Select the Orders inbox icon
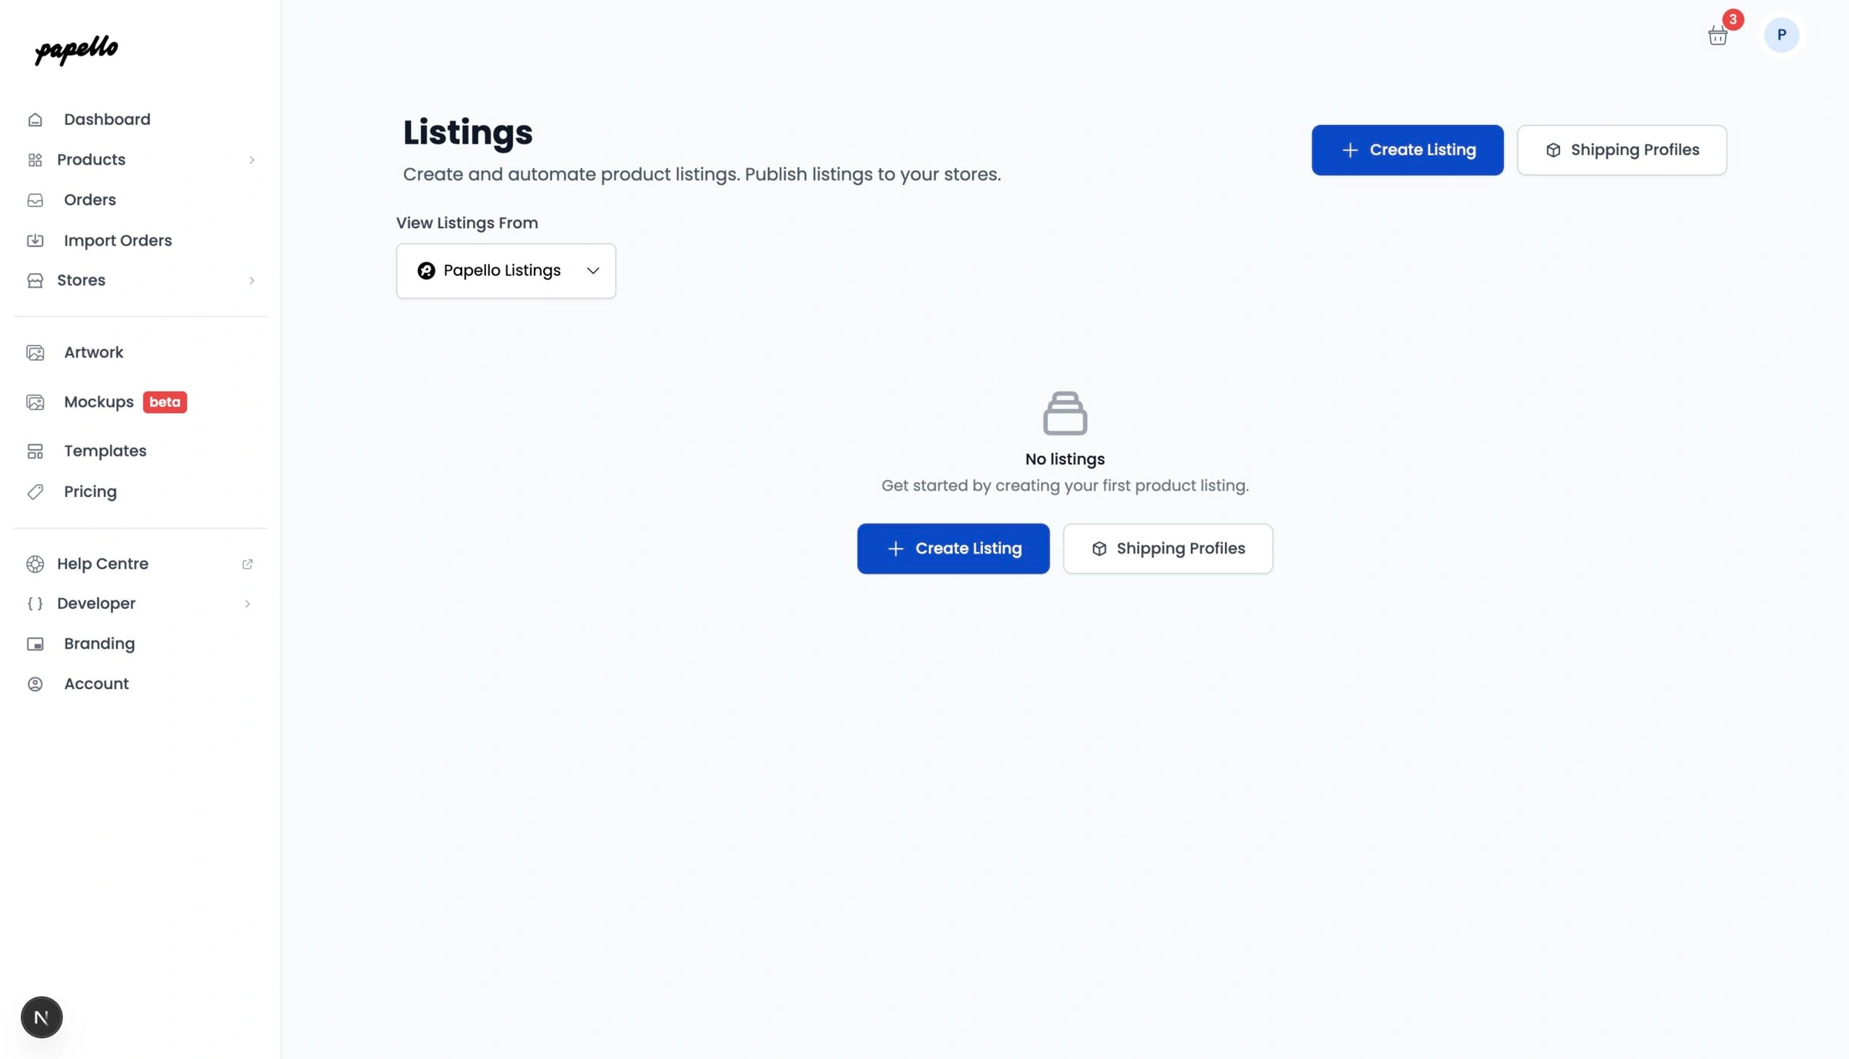This screenshot has width=1849, height=1059. [x=35, y=200]
